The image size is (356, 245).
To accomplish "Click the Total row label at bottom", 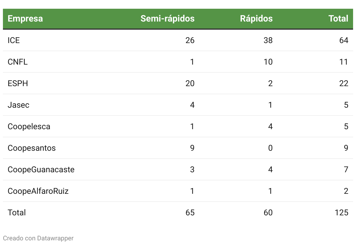I will pyautogui.click(x=17, y=213).
